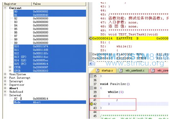Click the wlx_core tab file icon
Image resolution: width=170 pixels, height=121 pixels.
(153, 71)
